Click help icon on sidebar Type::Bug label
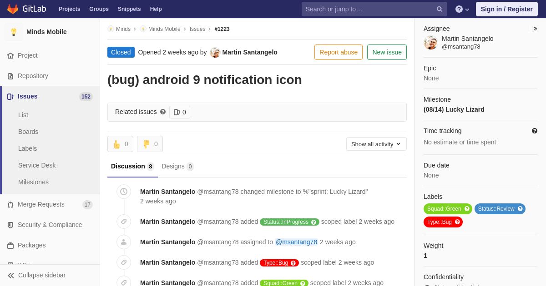This screenshot has width=546, height=286. 457,222
